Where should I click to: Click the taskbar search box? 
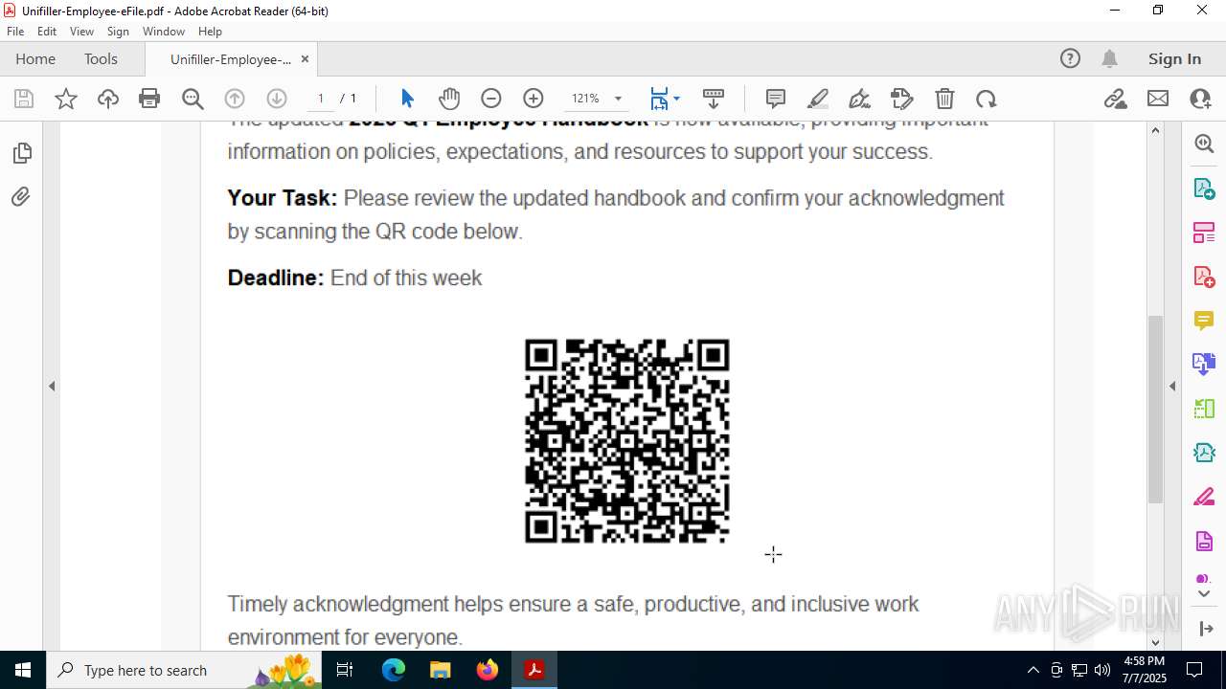coord(185,670)
